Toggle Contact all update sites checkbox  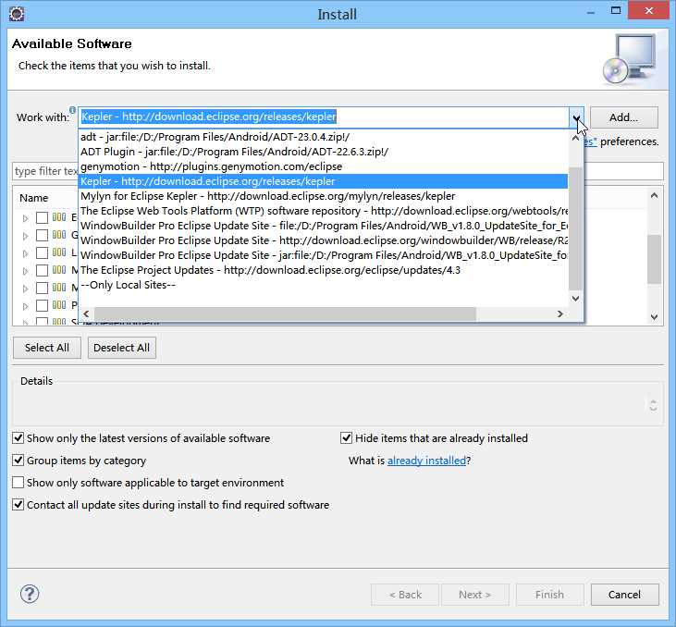(x=18, y=505)
